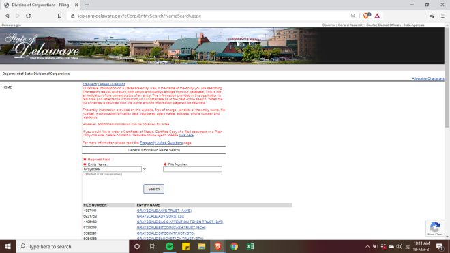This screenshot has width=450, height=253.
Task: Click the taskbar search box
Action: pos(72,247)
